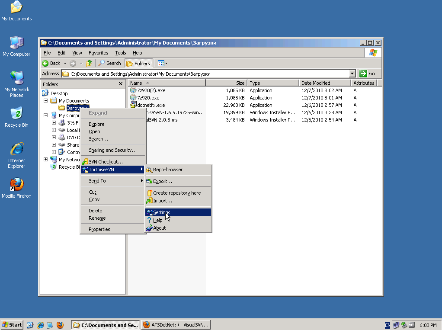Choose Properties in context menu
The height and width of the screenshot is (330, 442).
tap(113, 229)
